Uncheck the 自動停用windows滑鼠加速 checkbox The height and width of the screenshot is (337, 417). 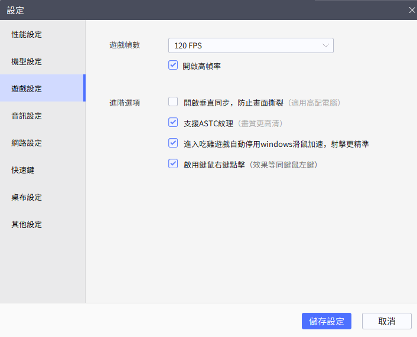[x=173, y=143]
